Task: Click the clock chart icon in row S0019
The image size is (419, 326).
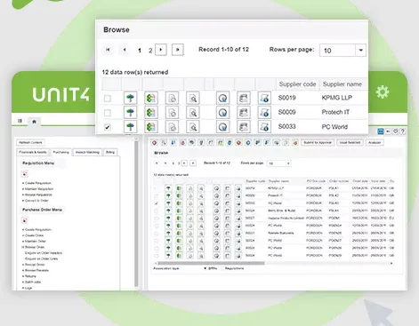Action: [x=222, y=98]
